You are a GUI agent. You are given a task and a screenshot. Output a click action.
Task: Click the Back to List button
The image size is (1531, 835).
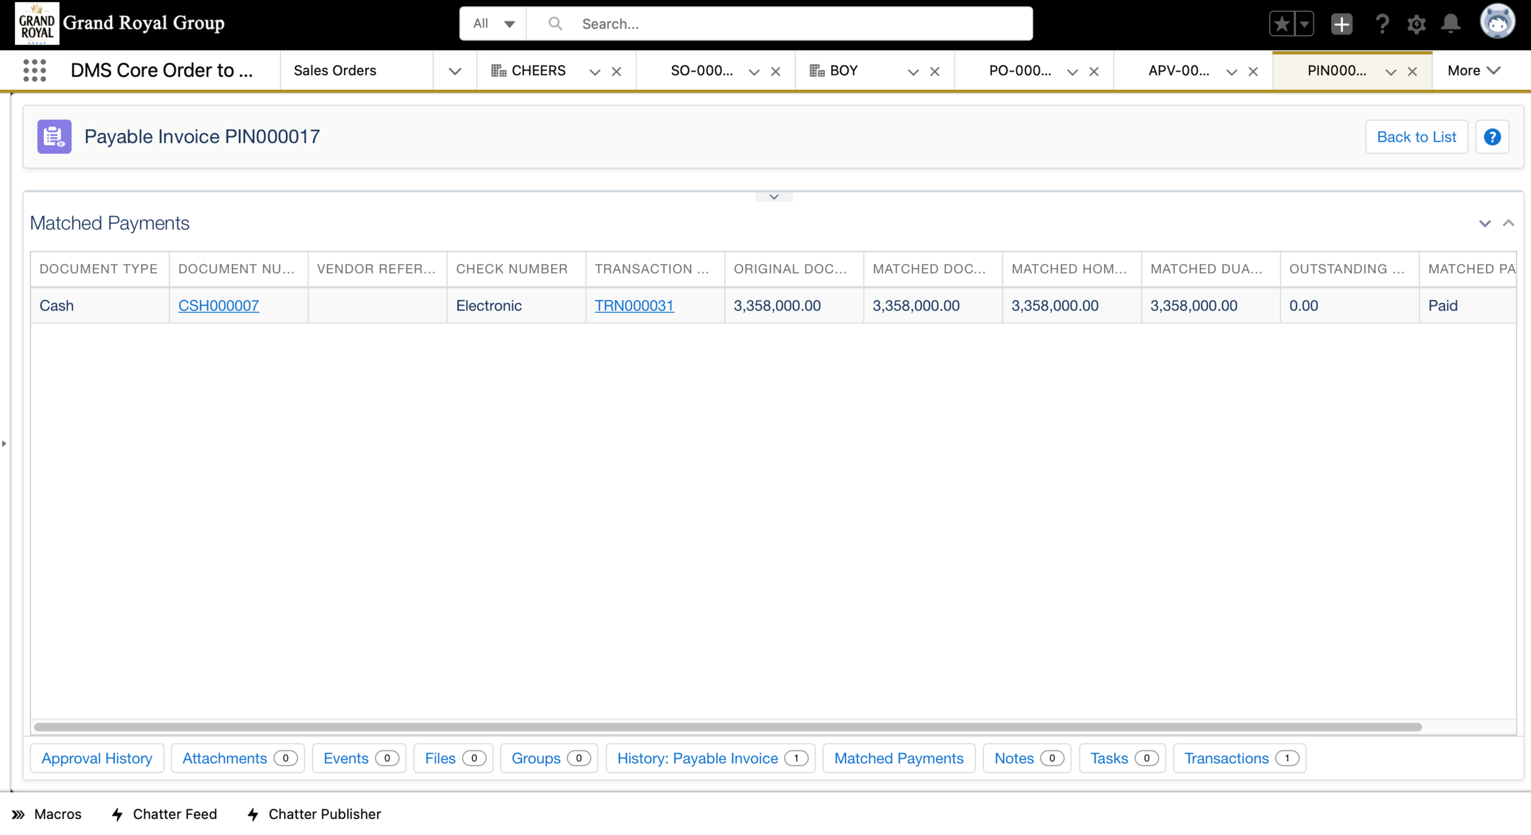(1416, 137)
